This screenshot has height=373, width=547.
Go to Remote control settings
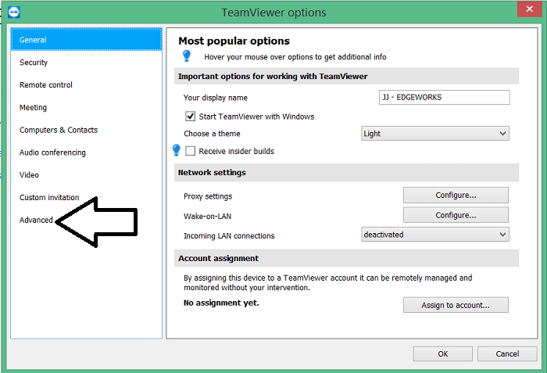[x=87, y=85]
